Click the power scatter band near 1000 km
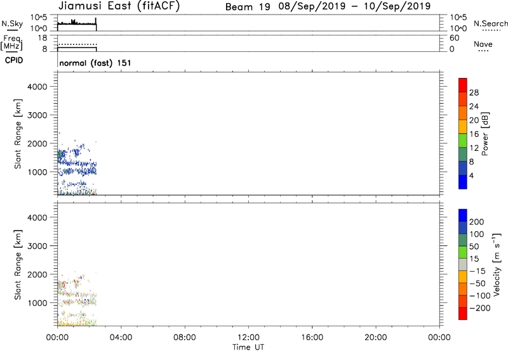The image size is (508, 351). [77, 170]
